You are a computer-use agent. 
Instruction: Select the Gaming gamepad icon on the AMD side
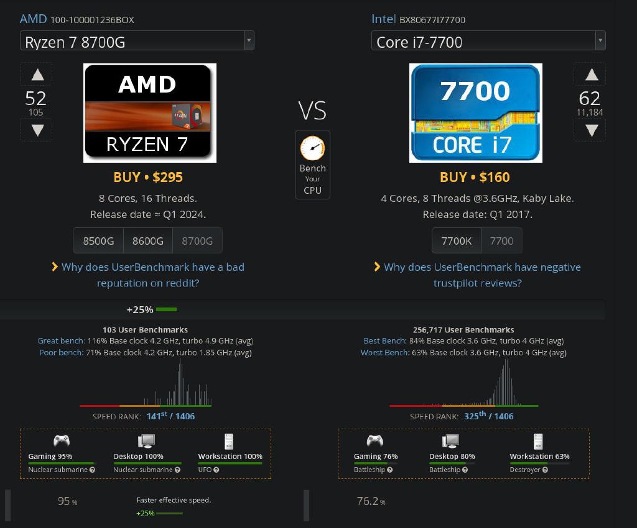[x=62, y=440]
